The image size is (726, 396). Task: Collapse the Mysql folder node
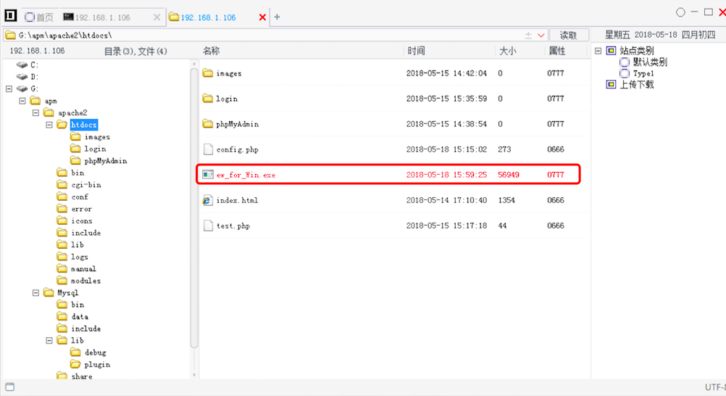[x=36, y=292]
